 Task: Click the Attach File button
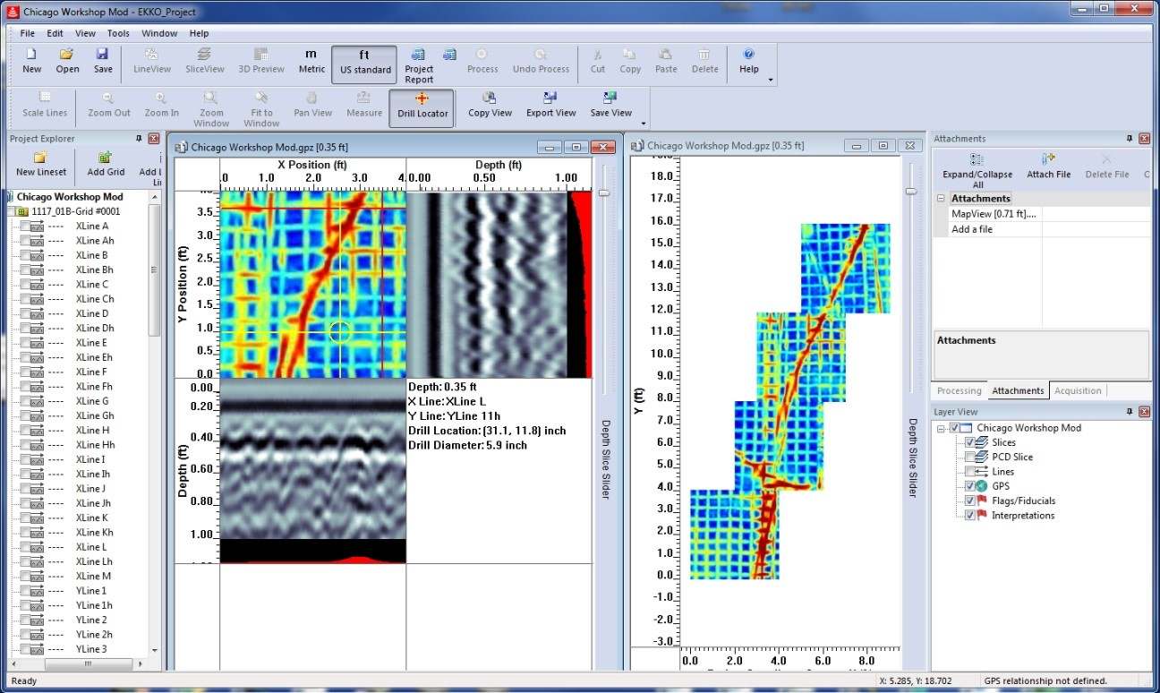(x=1048, y=166)
